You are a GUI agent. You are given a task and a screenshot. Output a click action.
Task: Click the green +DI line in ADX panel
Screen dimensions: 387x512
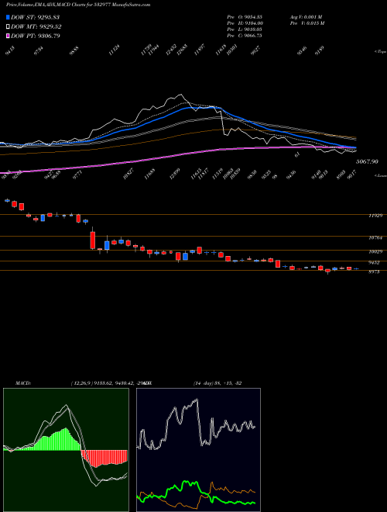click(196, 493)
